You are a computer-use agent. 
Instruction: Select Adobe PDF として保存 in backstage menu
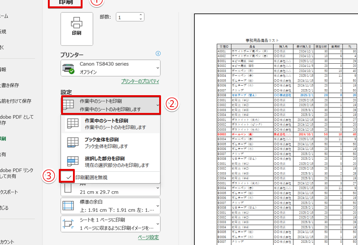point(17,120)
